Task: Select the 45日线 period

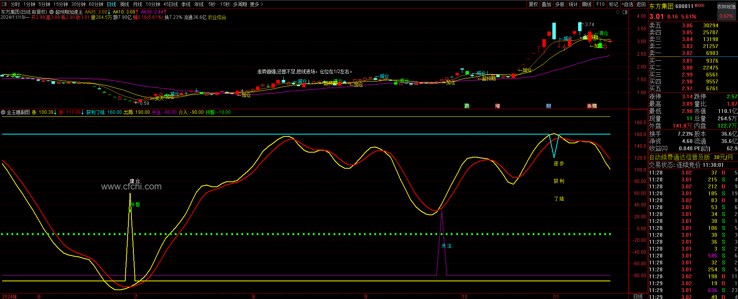Action: (x=170, y=4)
